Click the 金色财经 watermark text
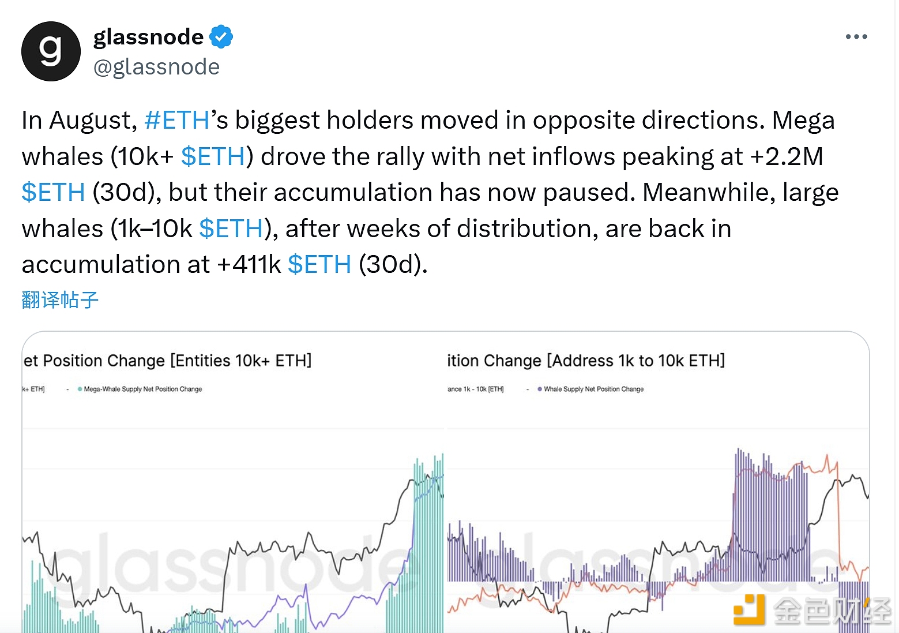Screen dimensions: 899x633 832,611
